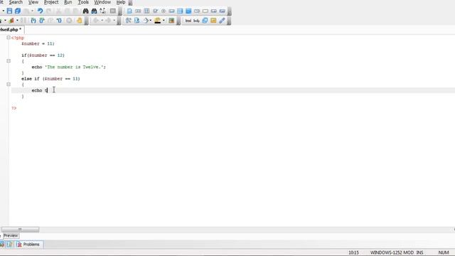Click the second binoculars Find Next icon
This screenshot has width=455, height=256.
[94, 11]
